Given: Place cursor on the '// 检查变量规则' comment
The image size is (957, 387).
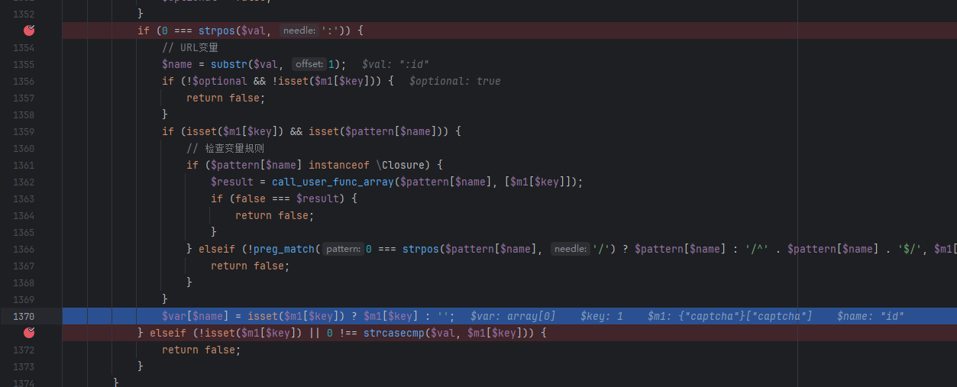Looking at the screenshot, I should 225,148.
